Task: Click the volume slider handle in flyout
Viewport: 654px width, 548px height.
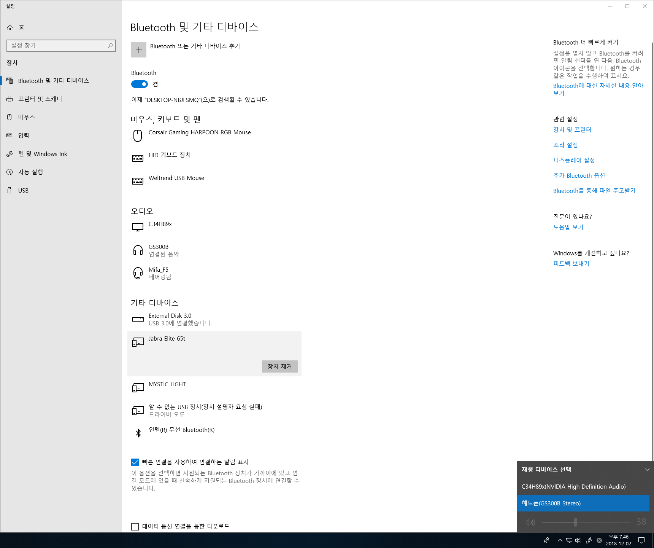Action: click(x=576, y=522)
